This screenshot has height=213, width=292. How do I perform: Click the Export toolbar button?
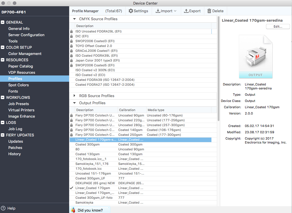[x=193, y=11]
